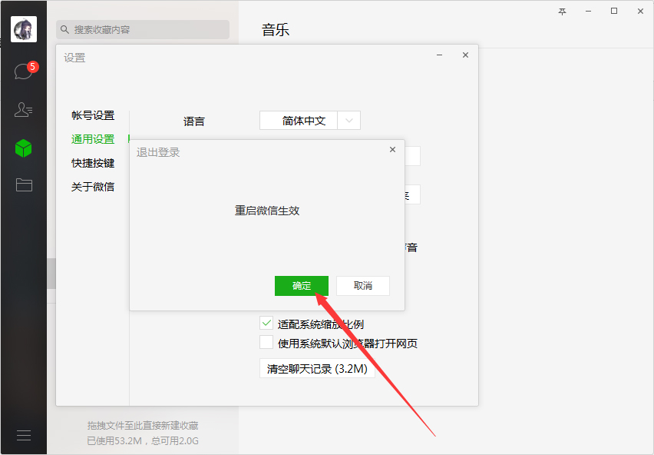
Task: Close the 退出登录 restart prompt
Action: click(392, 149)
